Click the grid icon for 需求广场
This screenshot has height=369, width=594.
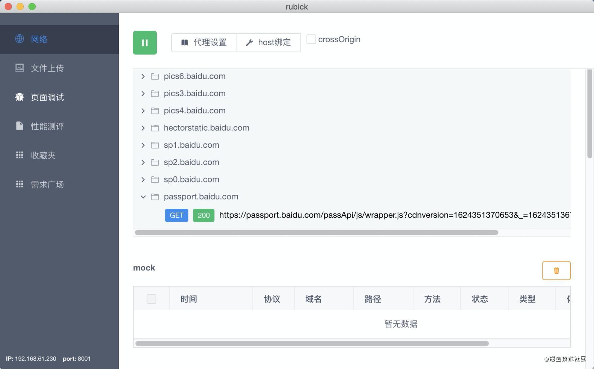[19, 184]
